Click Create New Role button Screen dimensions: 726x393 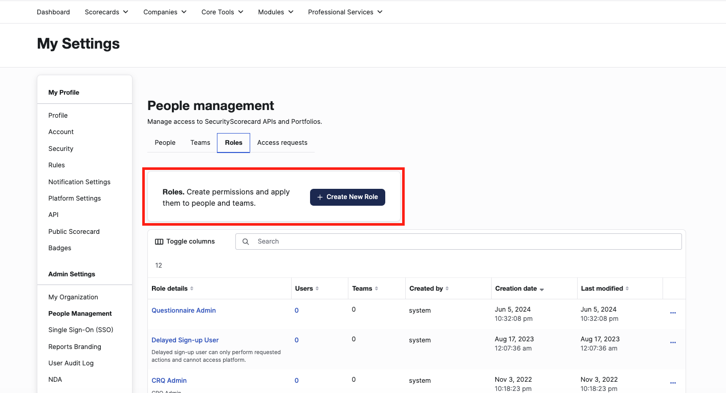point(347,197)
